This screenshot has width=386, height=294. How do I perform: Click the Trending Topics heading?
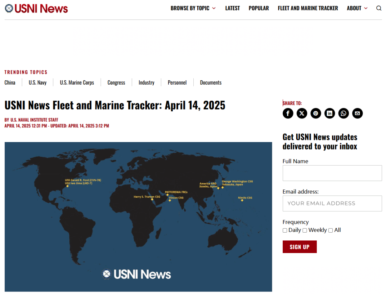(26, 72)
